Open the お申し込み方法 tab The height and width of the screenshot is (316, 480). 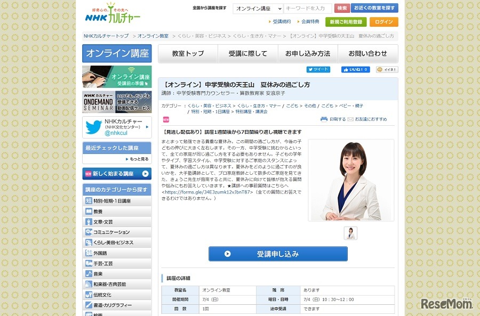[x=307, y=53]
